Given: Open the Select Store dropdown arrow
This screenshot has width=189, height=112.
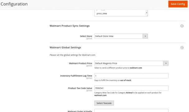Looking at the screenshot, I should tap(145, 36).
